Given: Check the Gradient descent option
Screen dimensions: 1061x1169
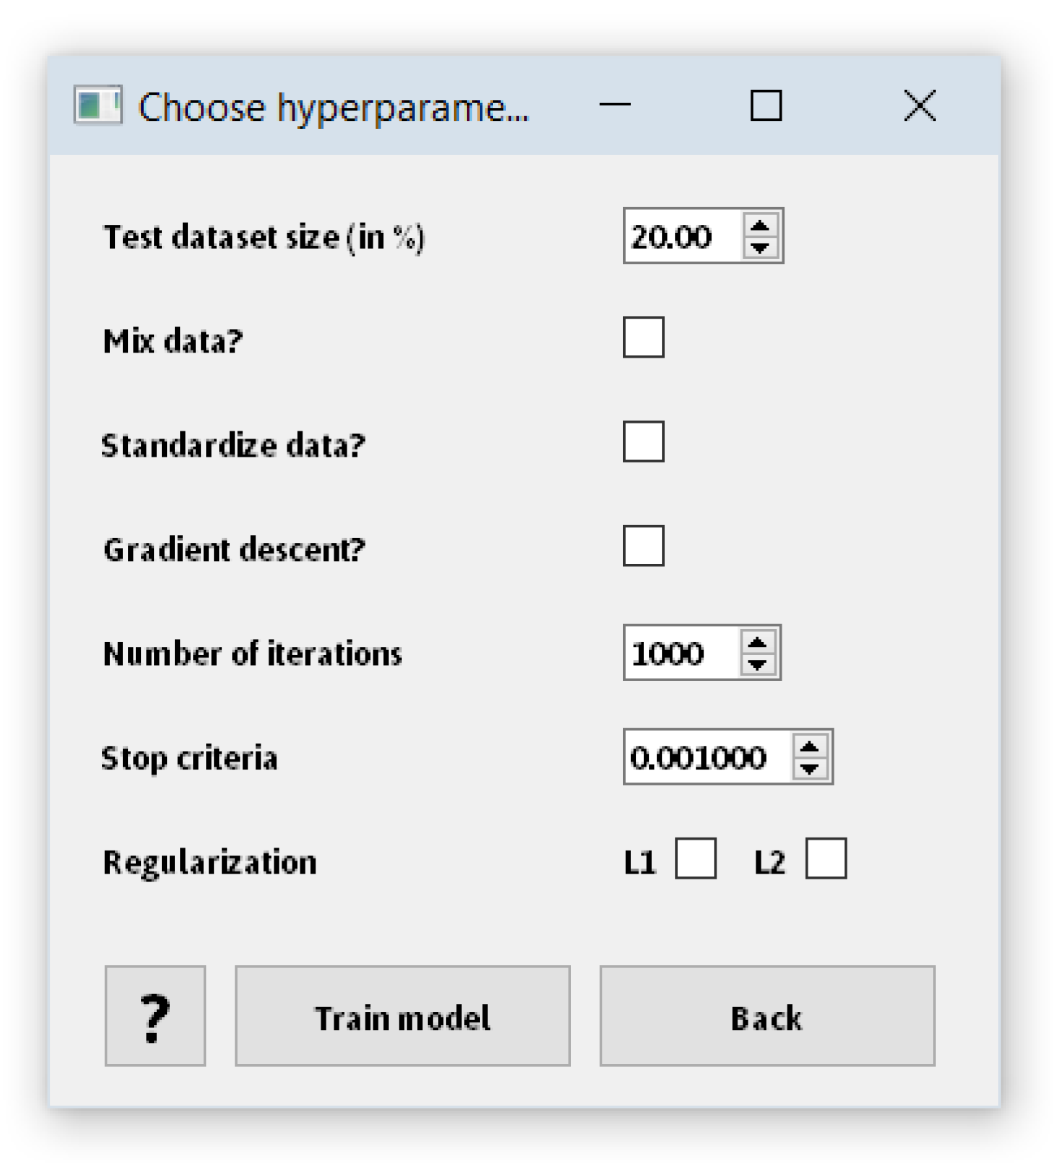Looking at the screenshot, I should 643,546.
